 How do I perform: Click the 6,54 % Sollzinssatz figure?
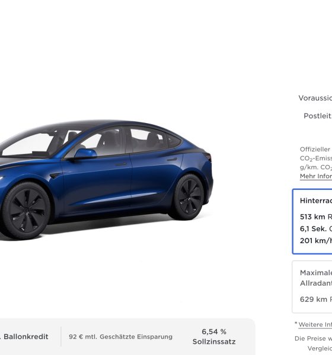point(214,337)
